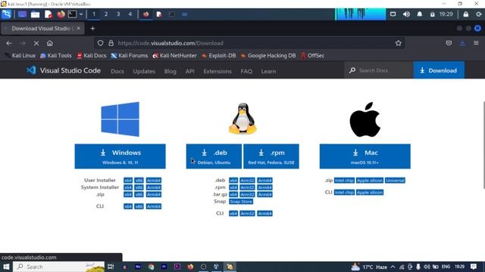Click Arm64 for Windows System Installer
The height and width of the screenshot is (272, 485).
[154, 187]
